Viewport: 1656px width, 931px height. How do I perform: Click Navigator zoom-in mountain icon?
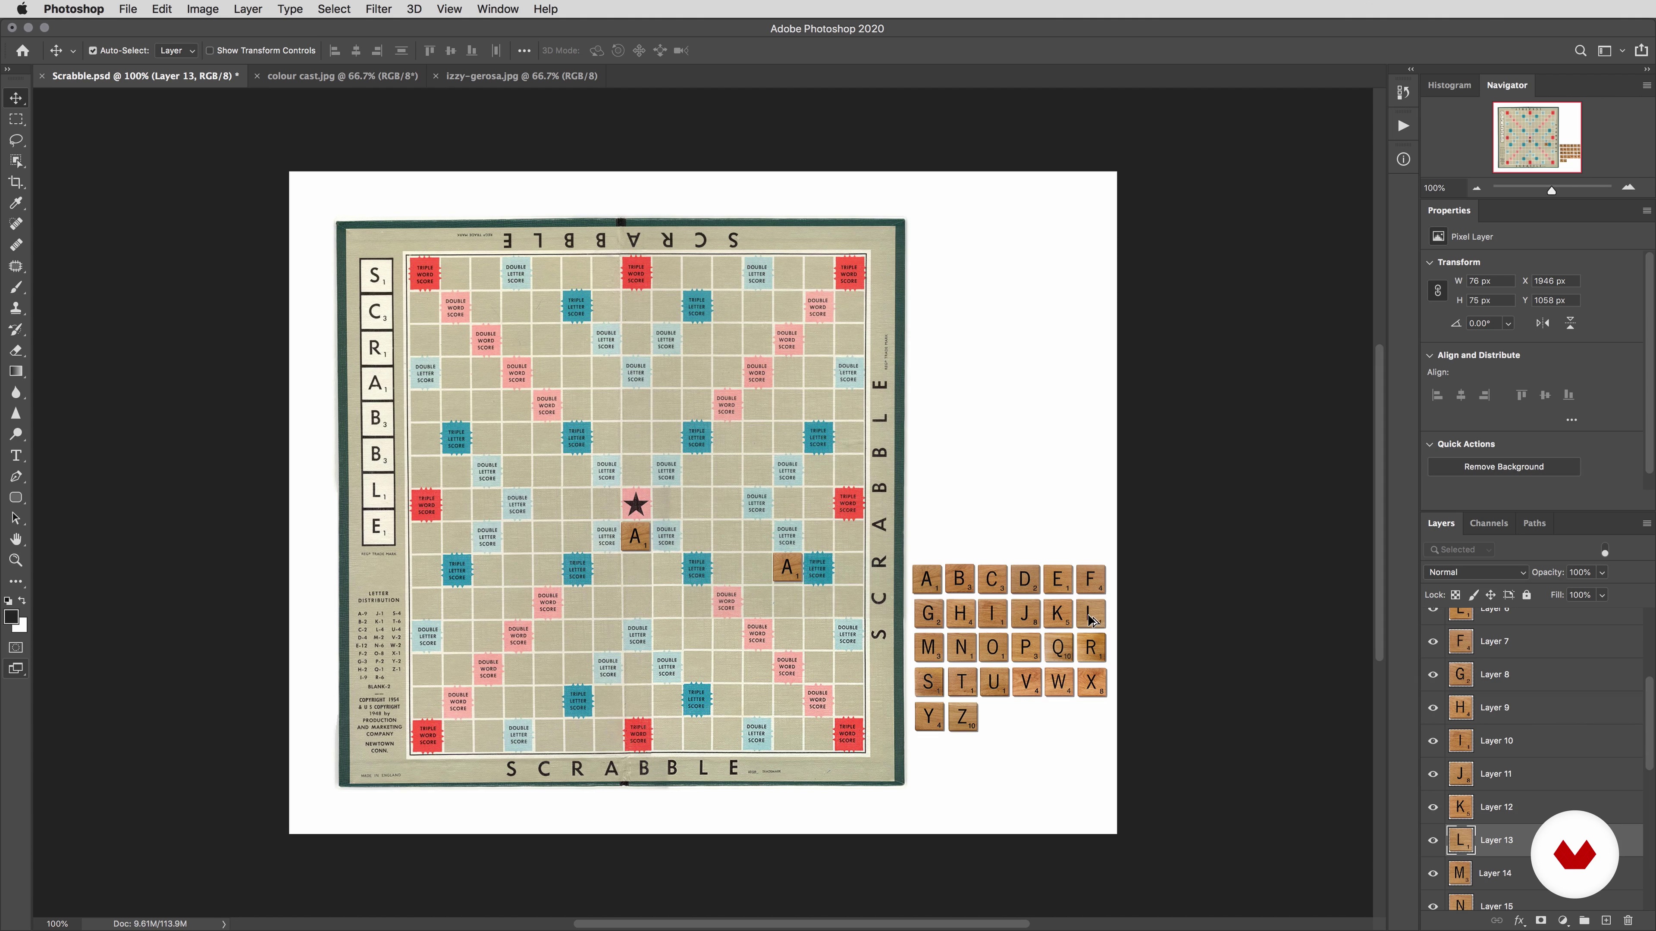coord(1628,187)
